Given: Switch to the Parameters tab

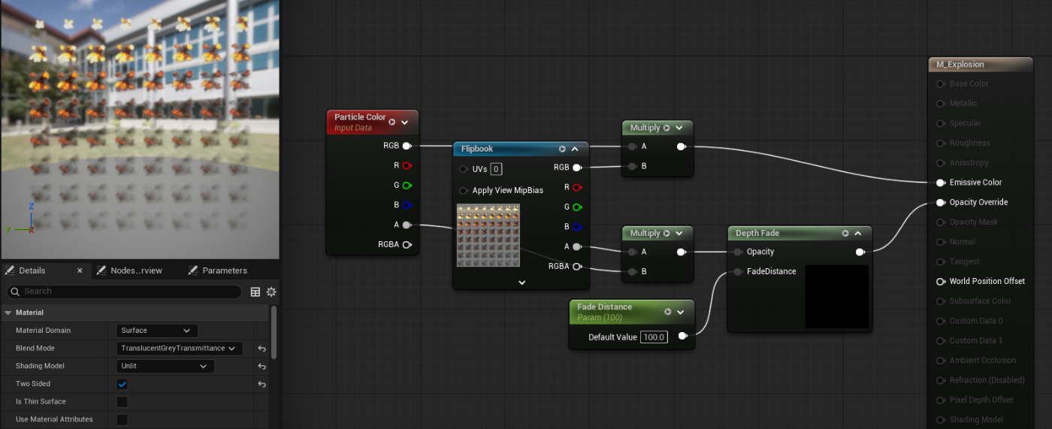Looking at the screenshot, I should coord(224,270).
